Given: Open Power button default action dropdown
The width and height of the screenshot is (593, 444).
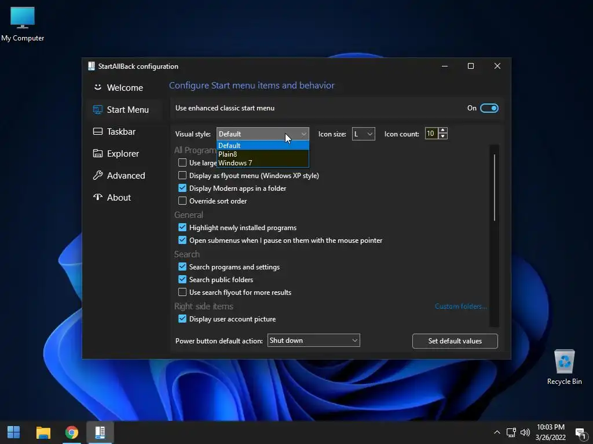Looking at the screenshot, I should click(313, 340).
